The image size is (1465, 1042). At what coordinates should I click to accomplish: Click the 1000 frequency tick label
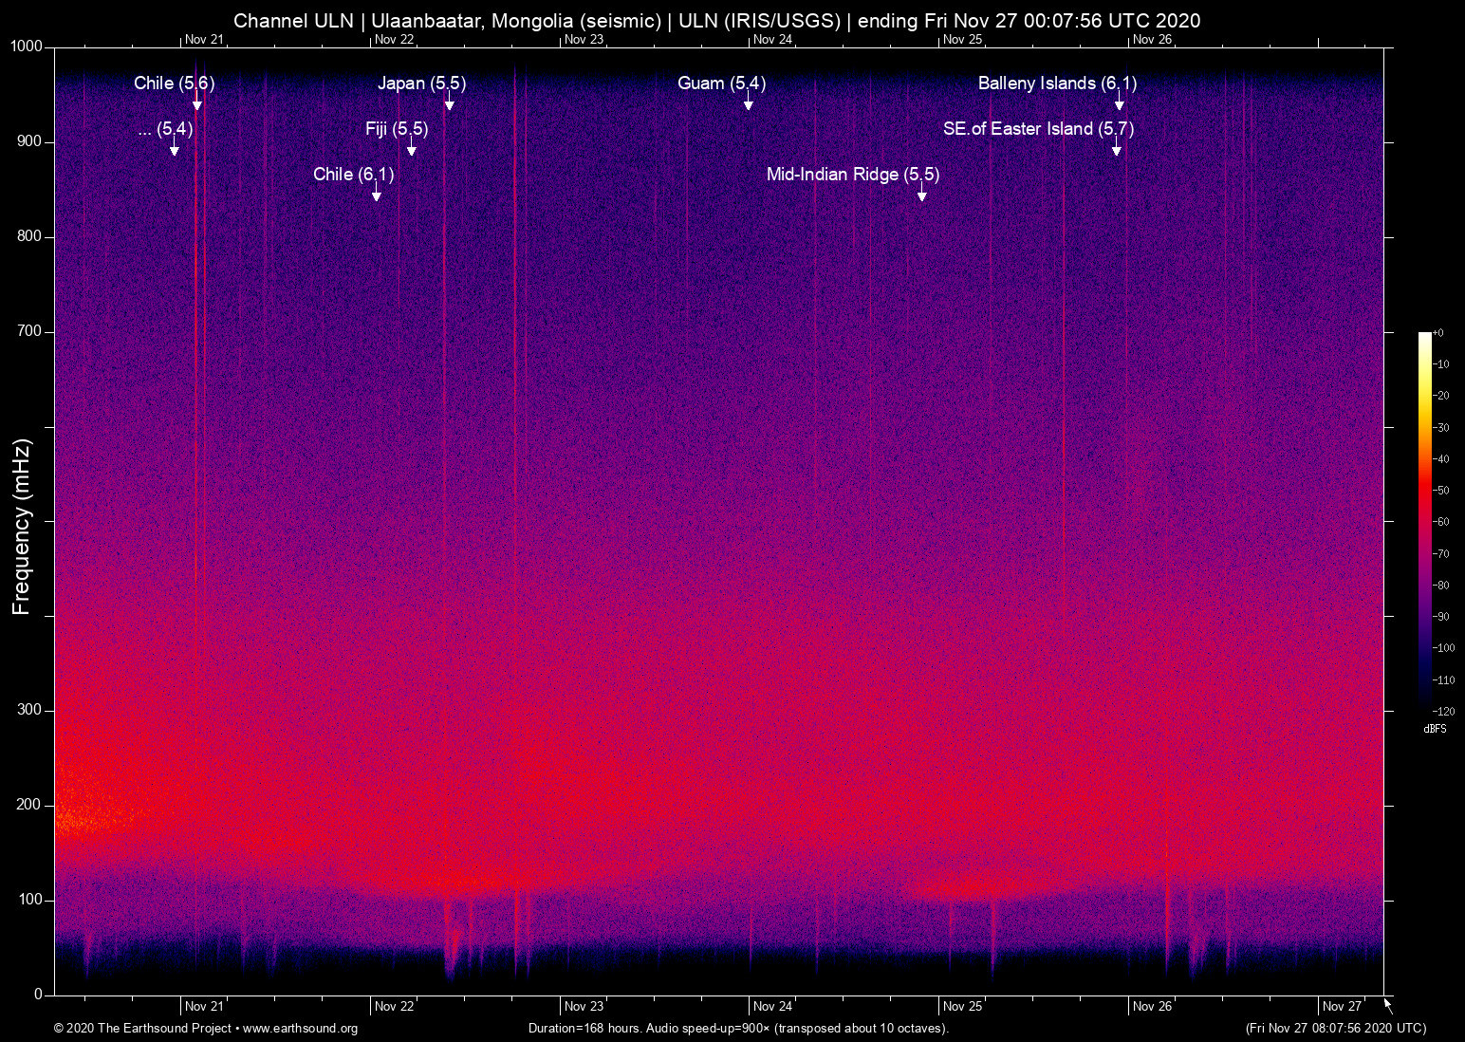pos(26,46)
